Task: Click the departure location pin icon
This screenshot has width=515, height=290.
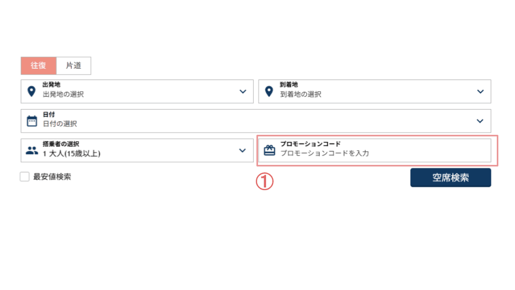Action: point(32,91)
